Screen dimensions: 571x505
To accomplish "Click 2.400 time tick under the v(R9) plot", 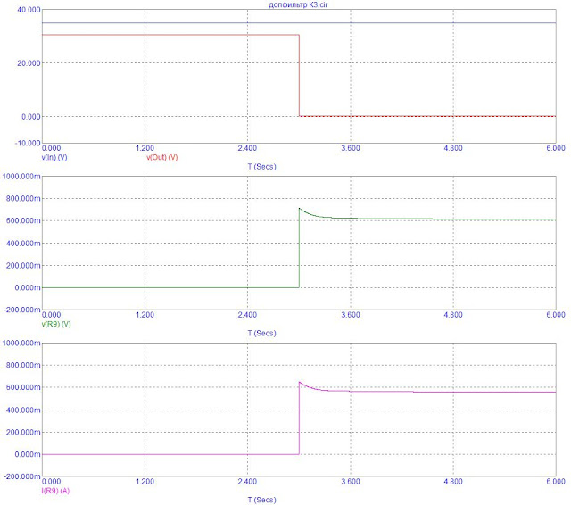I will click(x=247, y=315).
